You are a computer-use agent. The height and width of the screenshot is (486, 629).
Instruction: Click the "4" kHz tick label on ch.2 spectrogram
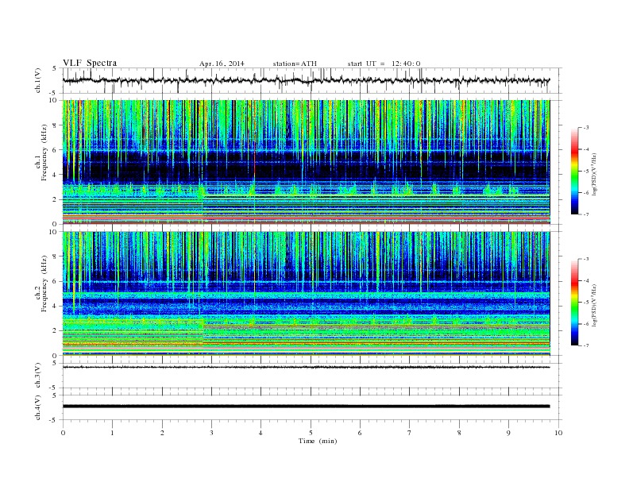coord(56,306)
